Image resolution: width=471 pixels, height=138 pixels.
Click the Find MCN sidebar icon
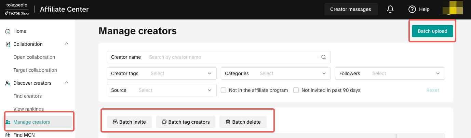coord(8,135)
